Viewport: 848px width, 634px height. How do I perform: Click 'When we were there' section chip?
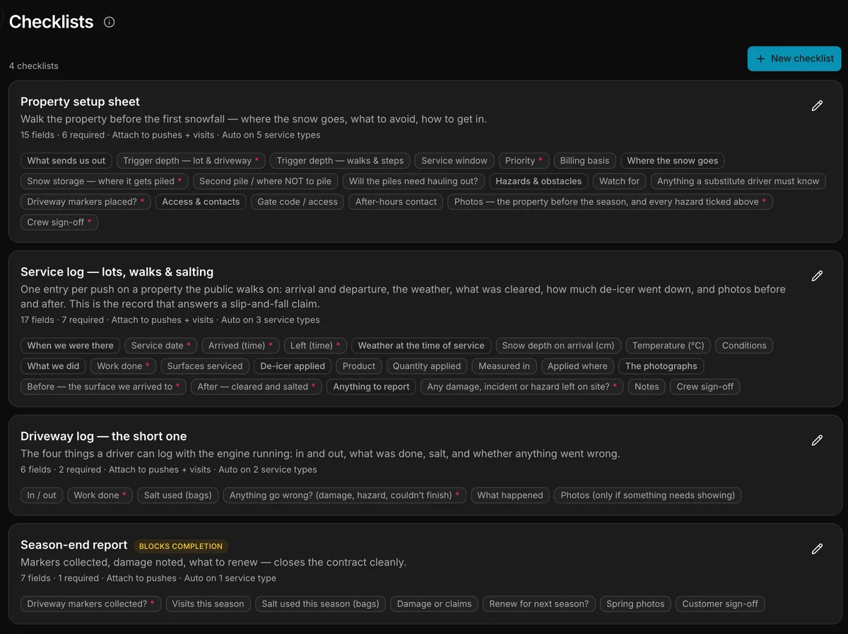click(x=71, y=346)
